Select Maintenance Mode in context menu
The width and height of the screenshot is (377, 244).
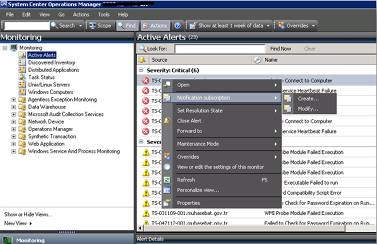point(221,144)
